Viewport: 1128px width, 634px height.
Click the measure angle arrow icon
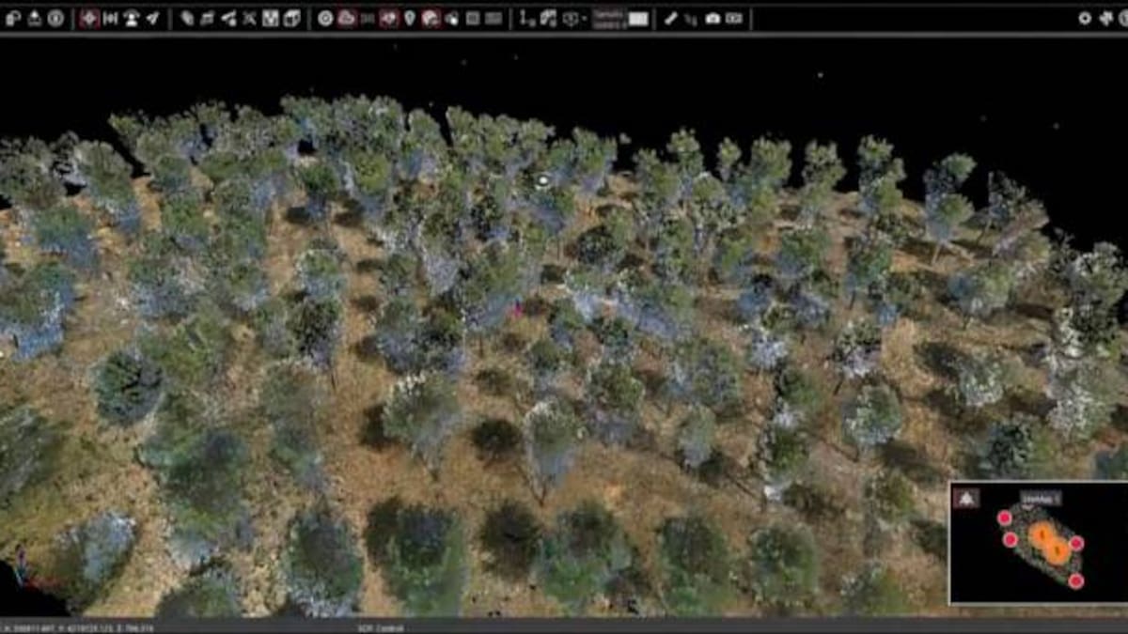[x=228, y=18]
